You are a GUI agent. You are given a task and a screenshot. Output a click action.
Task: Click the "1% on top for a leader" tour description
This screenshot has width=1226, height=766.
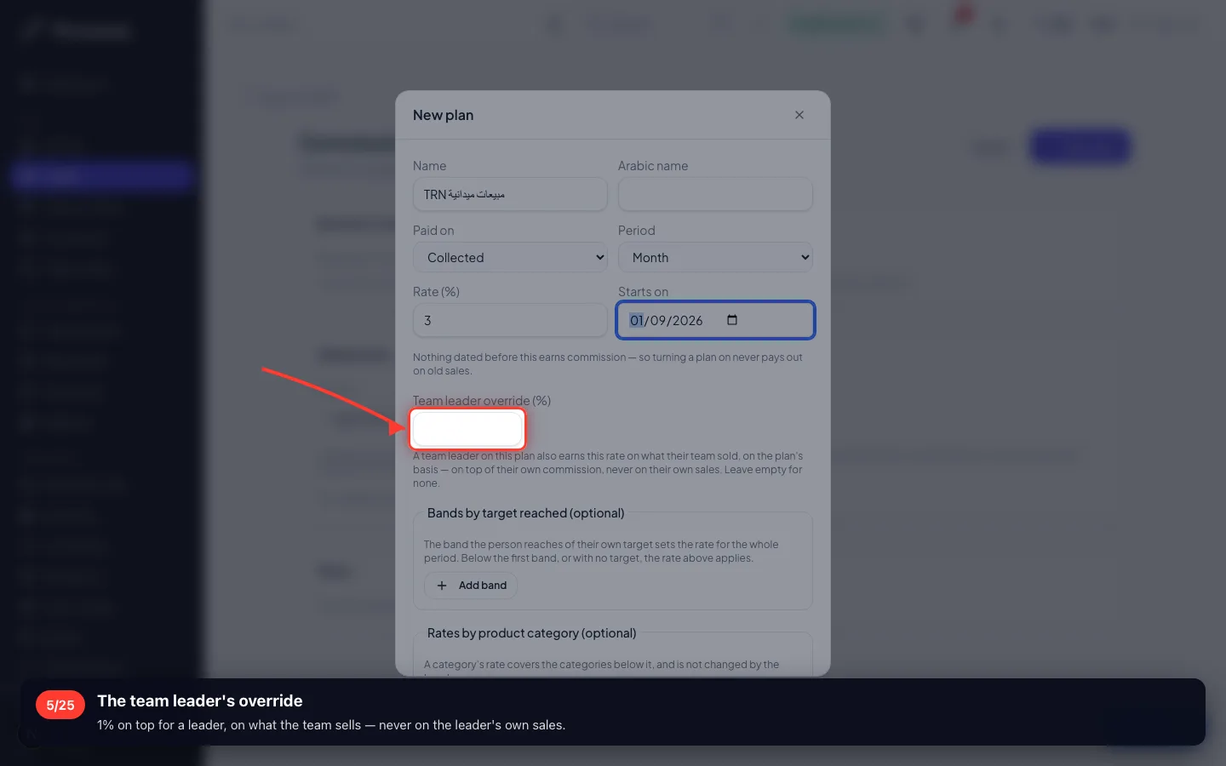pos(331,725)
